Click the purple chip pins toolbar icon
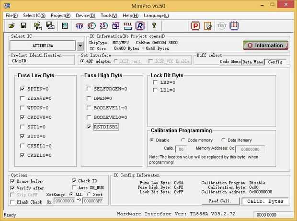 [x=234, y=25]
